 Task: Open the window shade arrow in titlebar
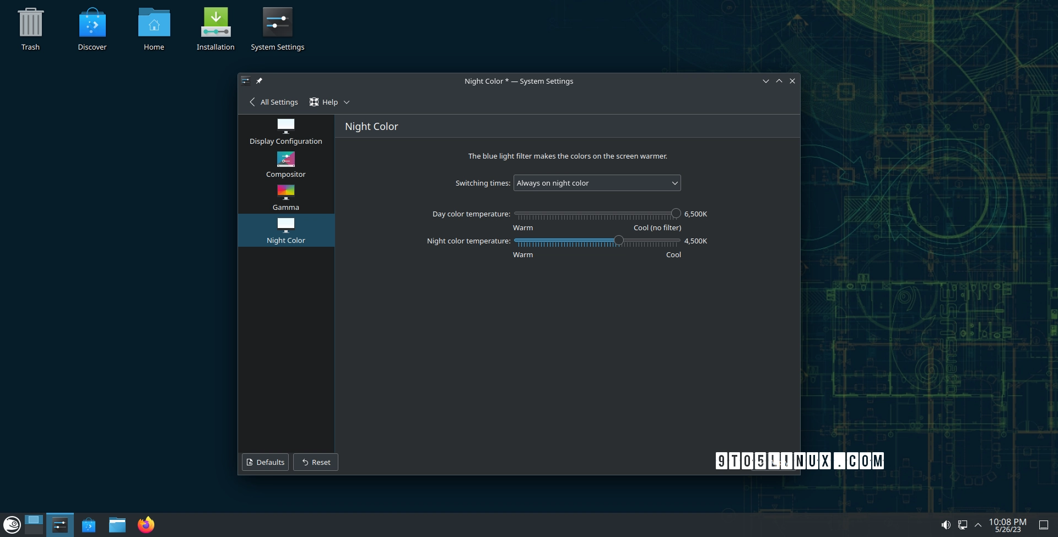coord(765,80)
